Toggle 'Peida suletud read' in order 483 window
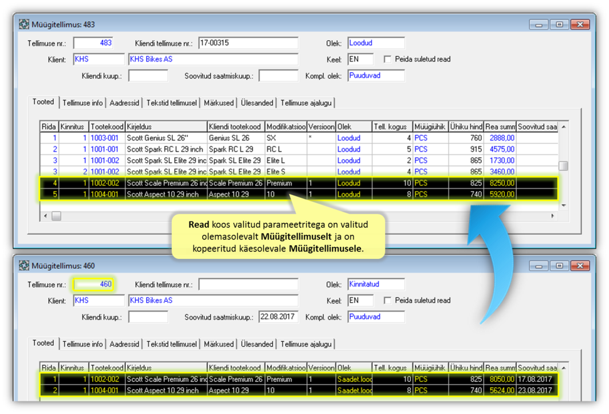The image size is (609, 414). [x=387, y=59]
